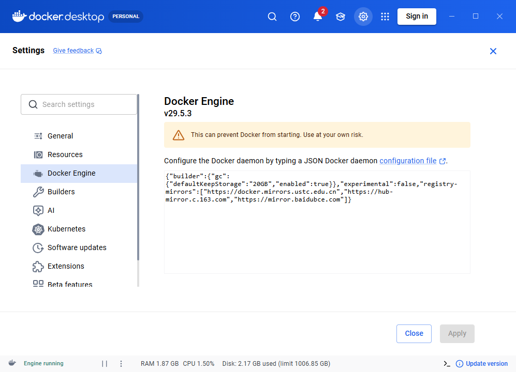
Task: Click the external link icon after configuration file
Action: pos(443,161)
